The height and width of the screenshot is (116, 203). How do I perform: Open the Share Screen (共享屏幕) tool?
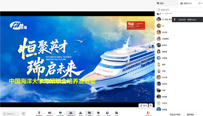click(x=60, y=113)
